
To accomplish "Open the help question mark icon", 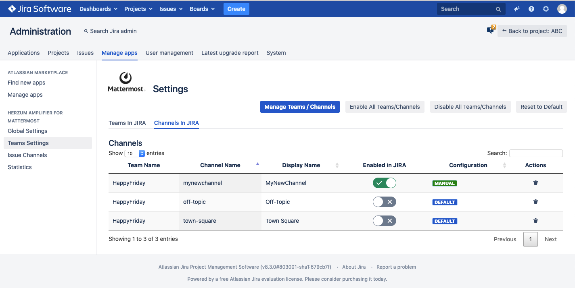I will tap(531, 9).
